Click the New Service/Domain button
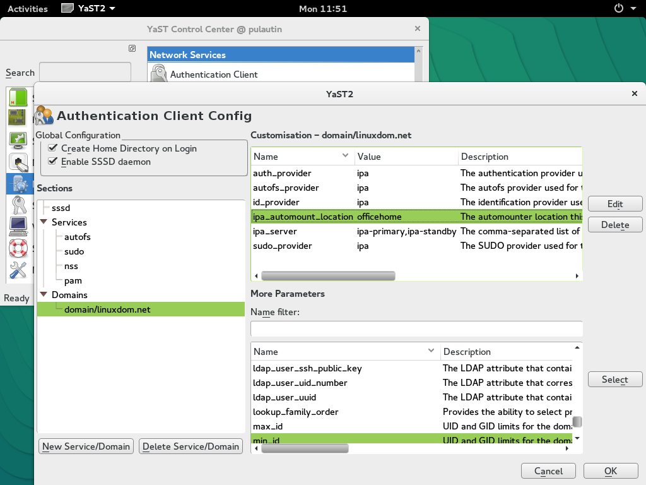Screen dimensions: 646x485 (x=86, y=446)
